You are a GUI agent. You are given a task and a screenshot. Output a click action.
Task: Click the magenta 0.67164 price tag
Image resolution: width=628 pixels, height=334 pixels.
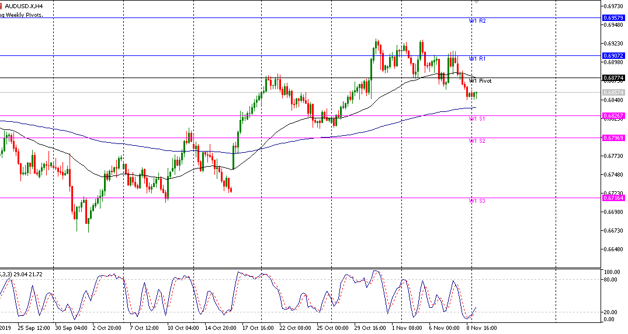coord(613,198)
